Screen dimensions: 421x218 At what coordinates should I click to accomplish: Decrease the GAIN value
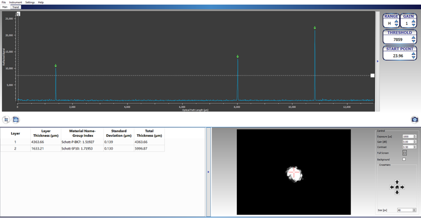pyautogui.click(x=414, y=25)
